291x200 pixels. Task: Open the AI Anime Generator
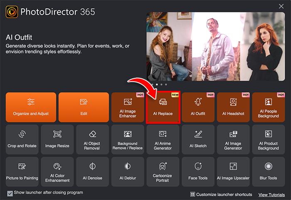(163, 140)
